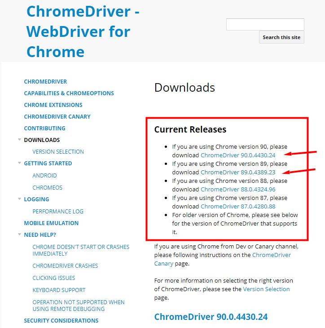Follow the Version Selection link in the paragraph
The height and width of the screenshot is (328, 325).
point(266,289)
